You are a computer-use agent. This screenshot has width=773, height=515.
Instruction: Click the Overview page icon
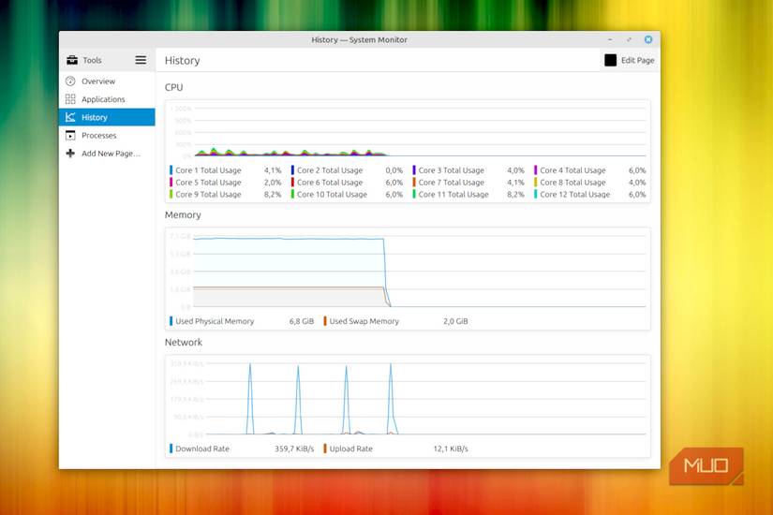click(x=70, y=81)
